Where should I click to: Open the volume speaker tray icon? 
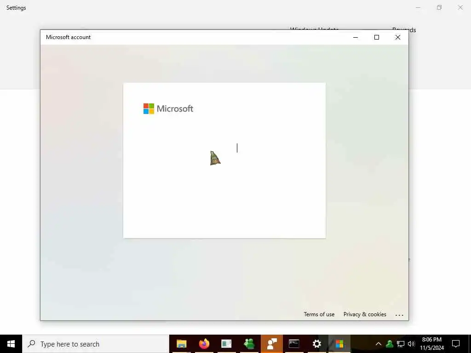point(411,344)
